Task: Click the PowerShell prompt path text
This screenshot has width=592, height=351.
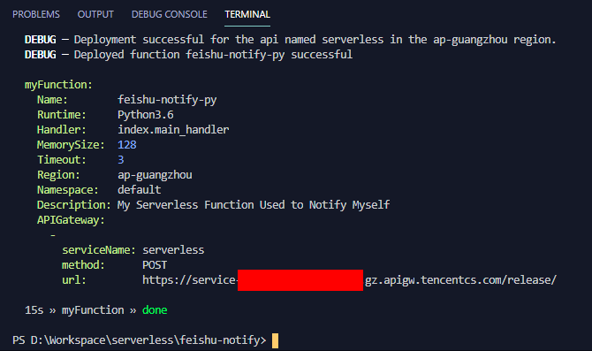Action: tap(140, 340)
